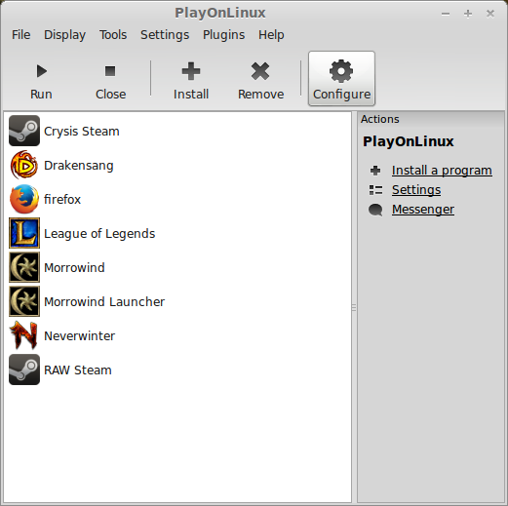Click list icon beside Settings link

(x=375, y=190)
